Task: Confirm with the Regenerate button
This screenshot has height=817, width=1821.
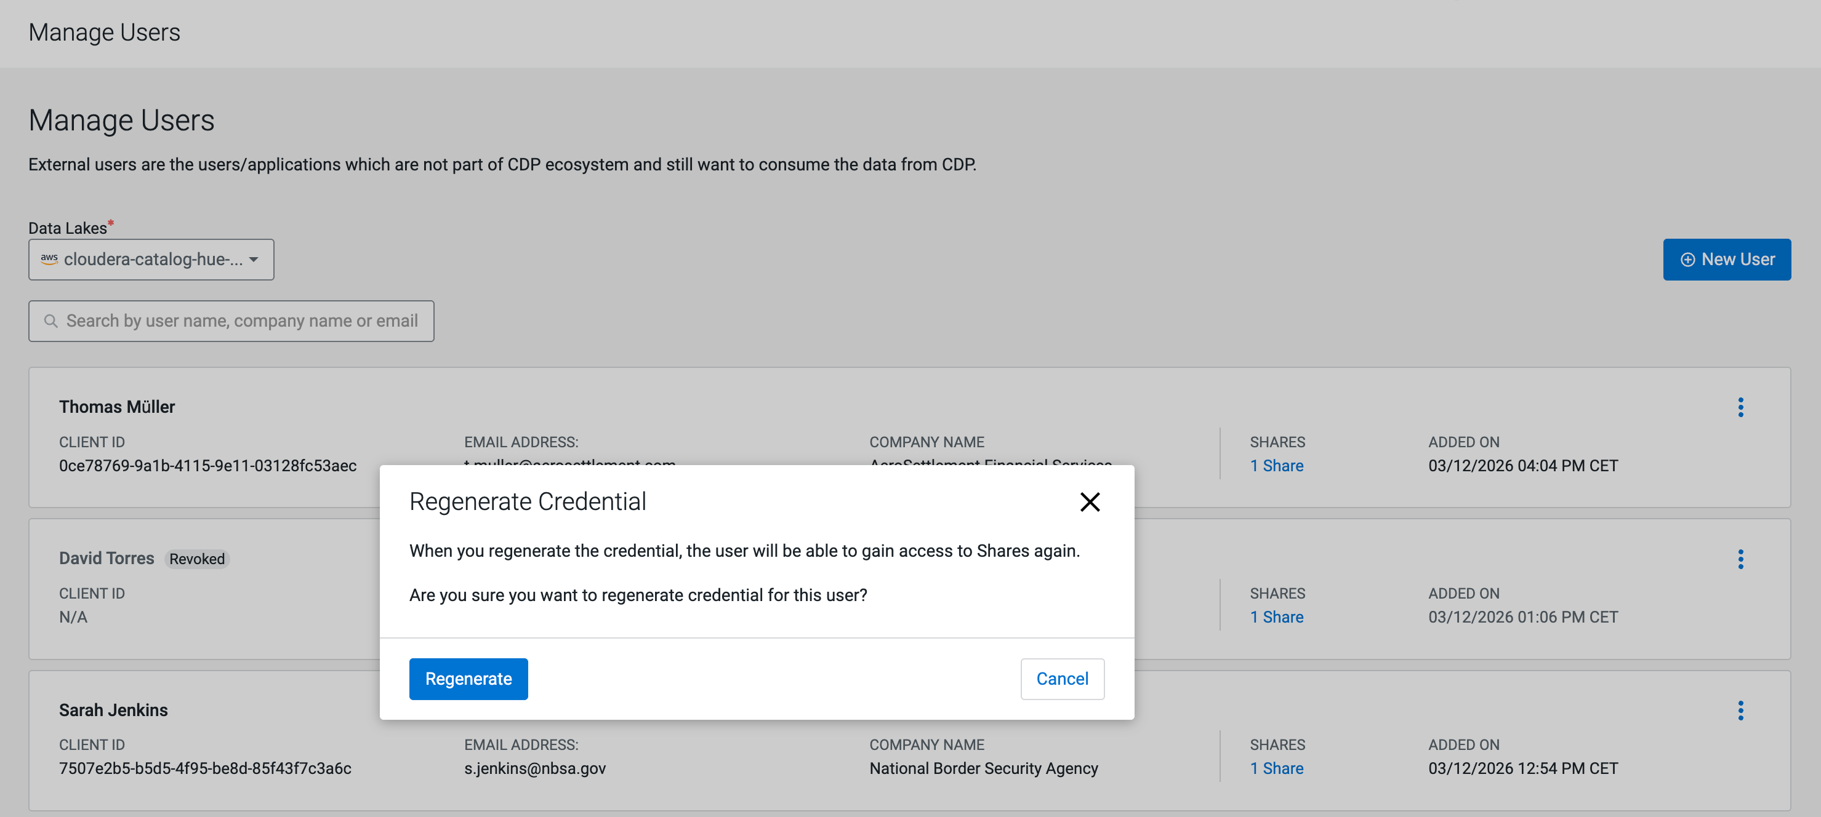Action: click(x=468, y=679)
